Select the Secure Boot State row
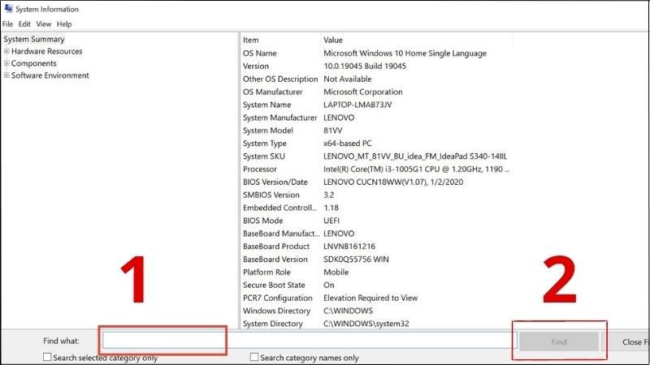Screen dimensions: 650x365 pos(376,285)
